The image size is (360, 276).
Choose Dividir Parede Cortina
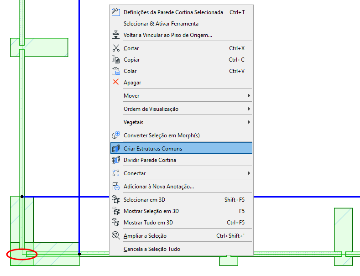pos(181,160)
